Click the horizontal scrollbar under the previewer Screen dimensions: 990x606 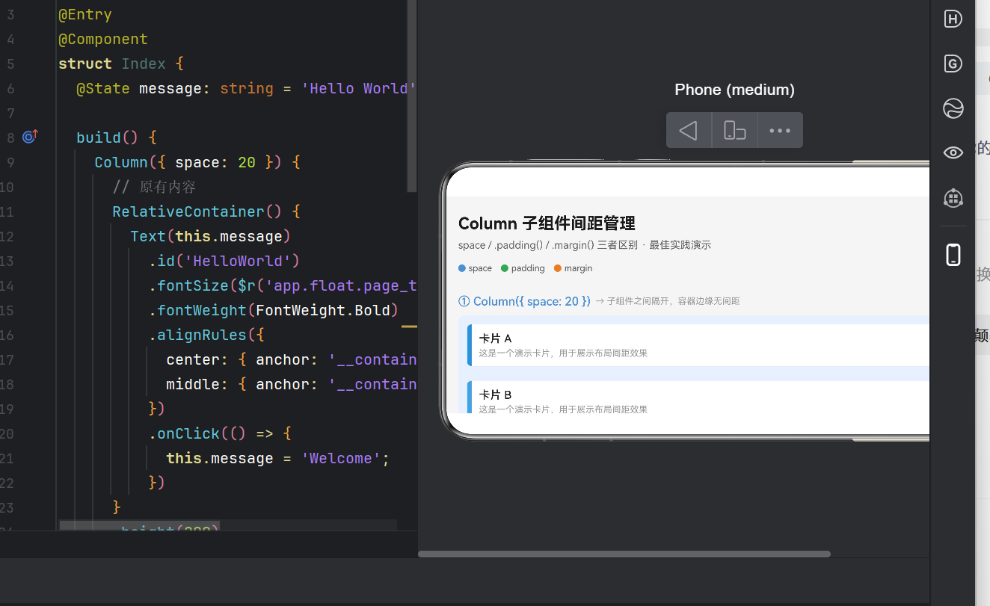tap(624, 554)
